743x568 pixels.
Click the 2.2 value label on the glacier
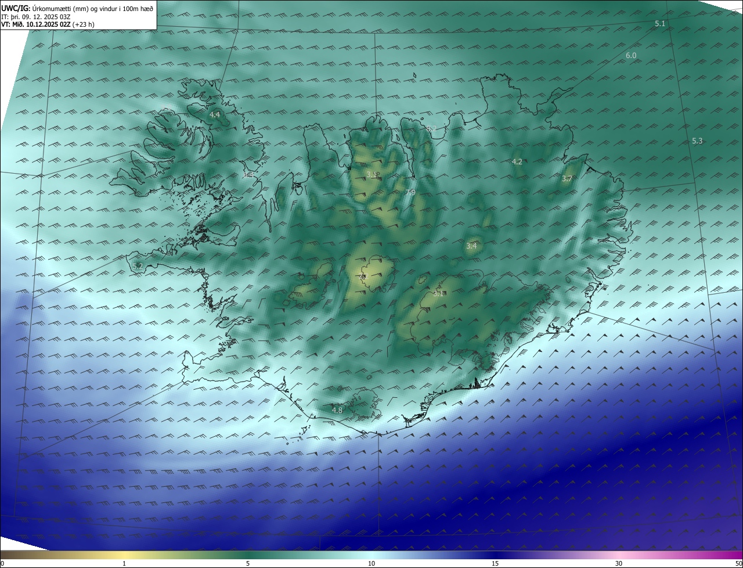364,277
